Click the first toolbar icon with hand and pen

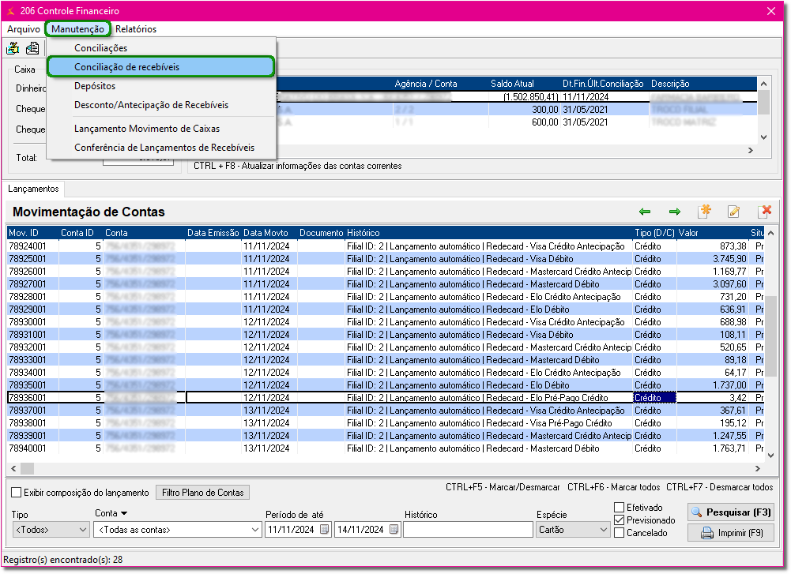13,48
